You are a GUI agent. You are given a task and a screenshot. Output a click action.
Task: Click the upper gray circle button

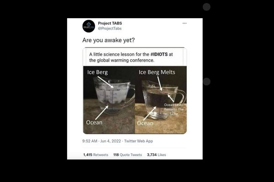click(x=206, y=7)
